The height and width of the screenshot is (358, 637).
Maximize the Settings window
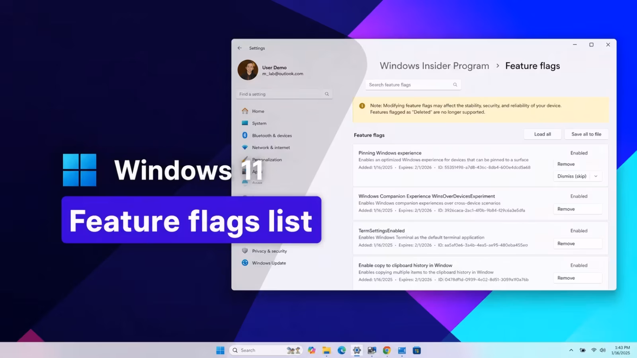click(x=591, y=45)
